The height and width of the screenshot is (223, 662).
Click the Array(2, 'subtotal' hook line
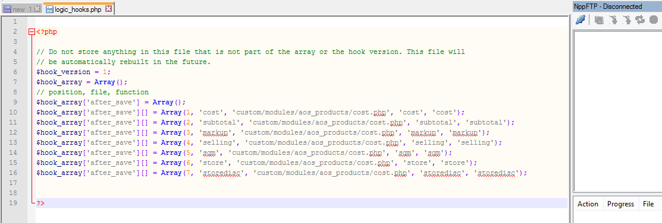pos(275,122)
